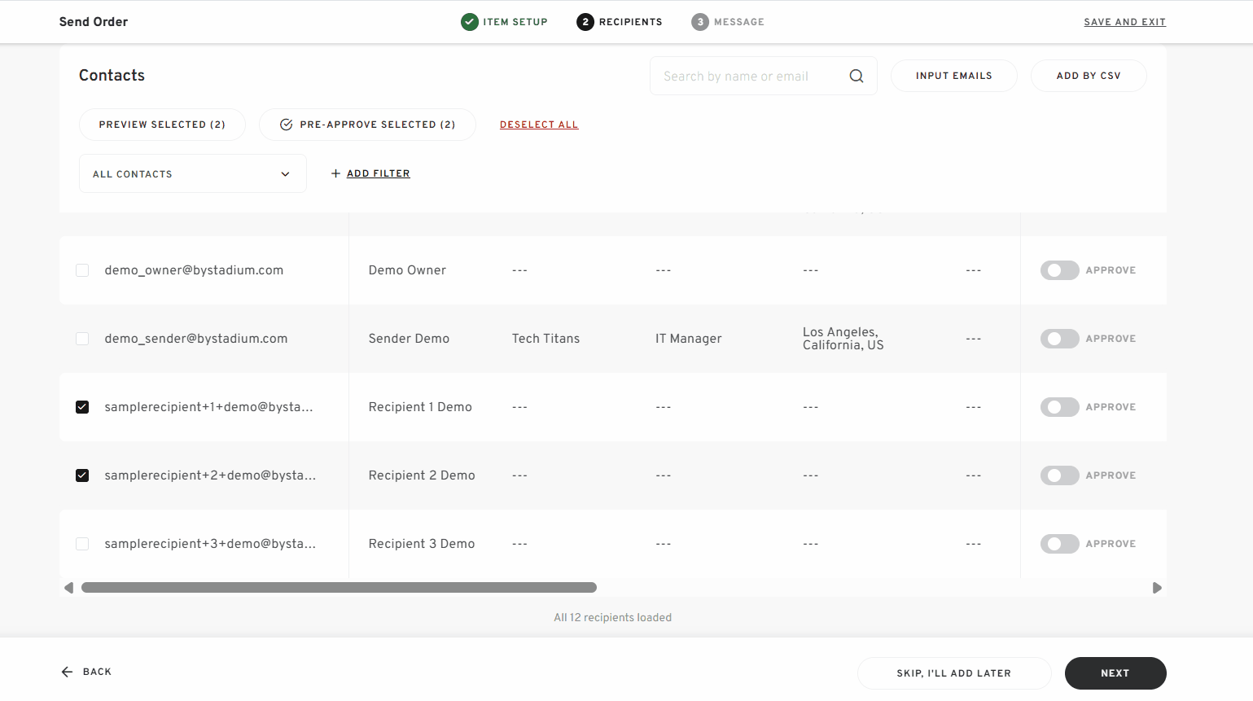
Task: Click the horizontal scrollbar right arrow
Action: 1157,588
